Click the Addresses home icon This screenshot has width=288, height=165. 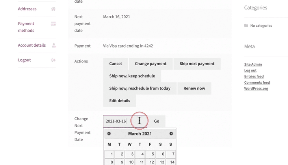click(x=53, y=9)
